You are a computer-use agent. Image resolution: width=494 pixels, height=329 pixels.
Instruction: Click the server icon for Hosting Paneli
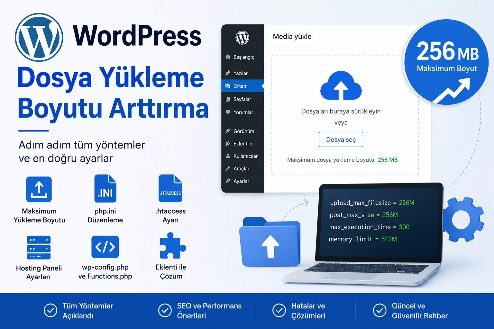pyautogui.click(x=39, y=247)
